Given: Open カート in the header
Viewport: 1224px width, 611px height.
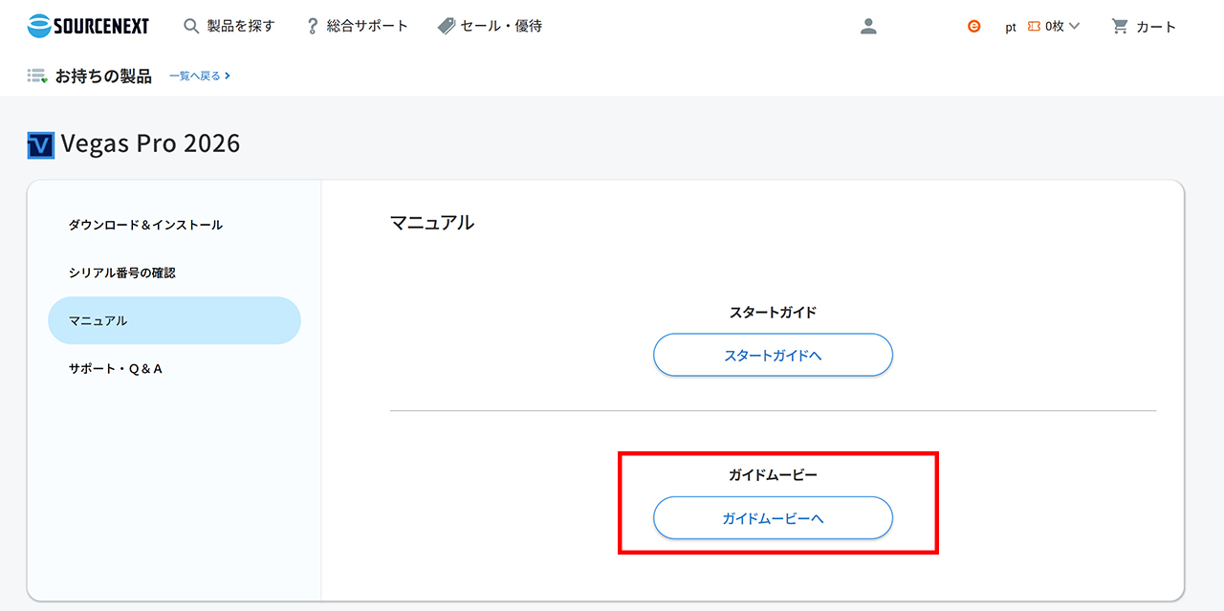Looking at the screenshot, I should click(x=1156, y=27).
